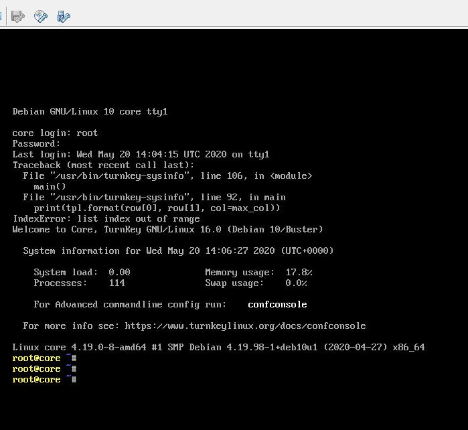468x430 pixels.
Task: Click the Password prompt line
Action: [36, 144]
